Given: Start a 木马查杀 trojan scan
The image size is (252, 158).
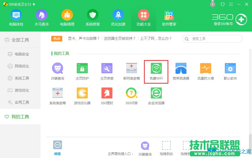Looking at the screenshot, I should (42, 17).
